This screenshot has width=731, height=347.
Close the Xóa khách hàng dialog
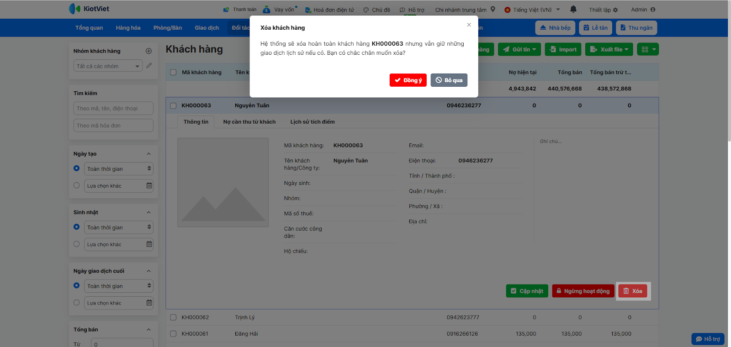point(469,25)
